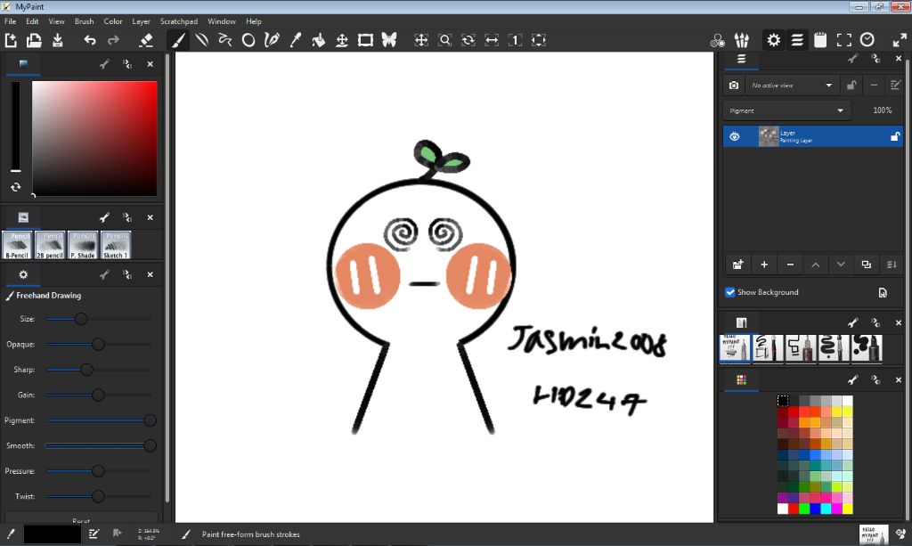Click the Size slider

[x=98, y=319]
